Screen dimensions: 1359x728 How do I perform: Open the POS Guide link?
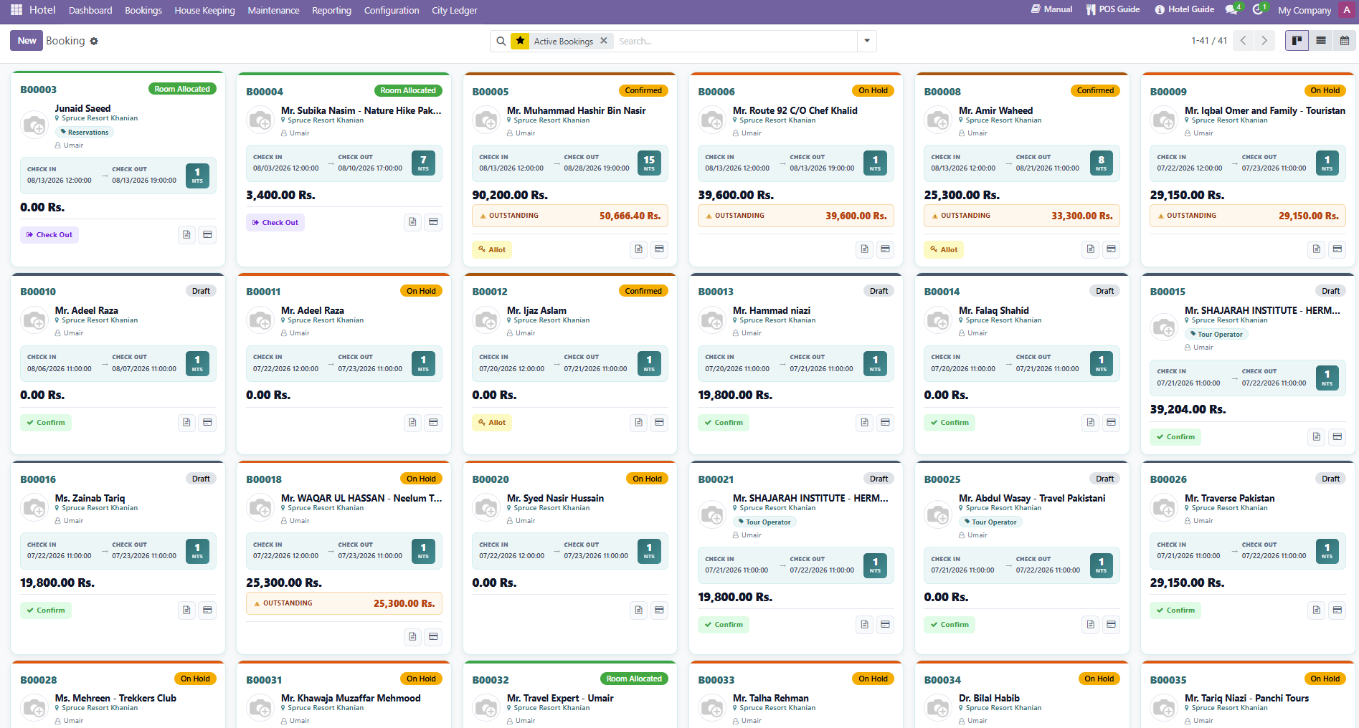1113,10
